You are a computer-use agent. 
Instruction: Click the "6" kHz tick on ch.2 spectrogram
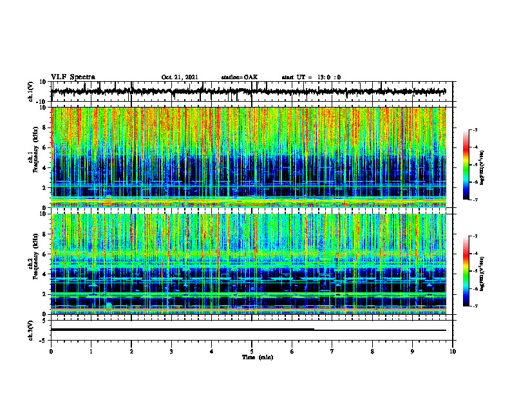[44, 254]
